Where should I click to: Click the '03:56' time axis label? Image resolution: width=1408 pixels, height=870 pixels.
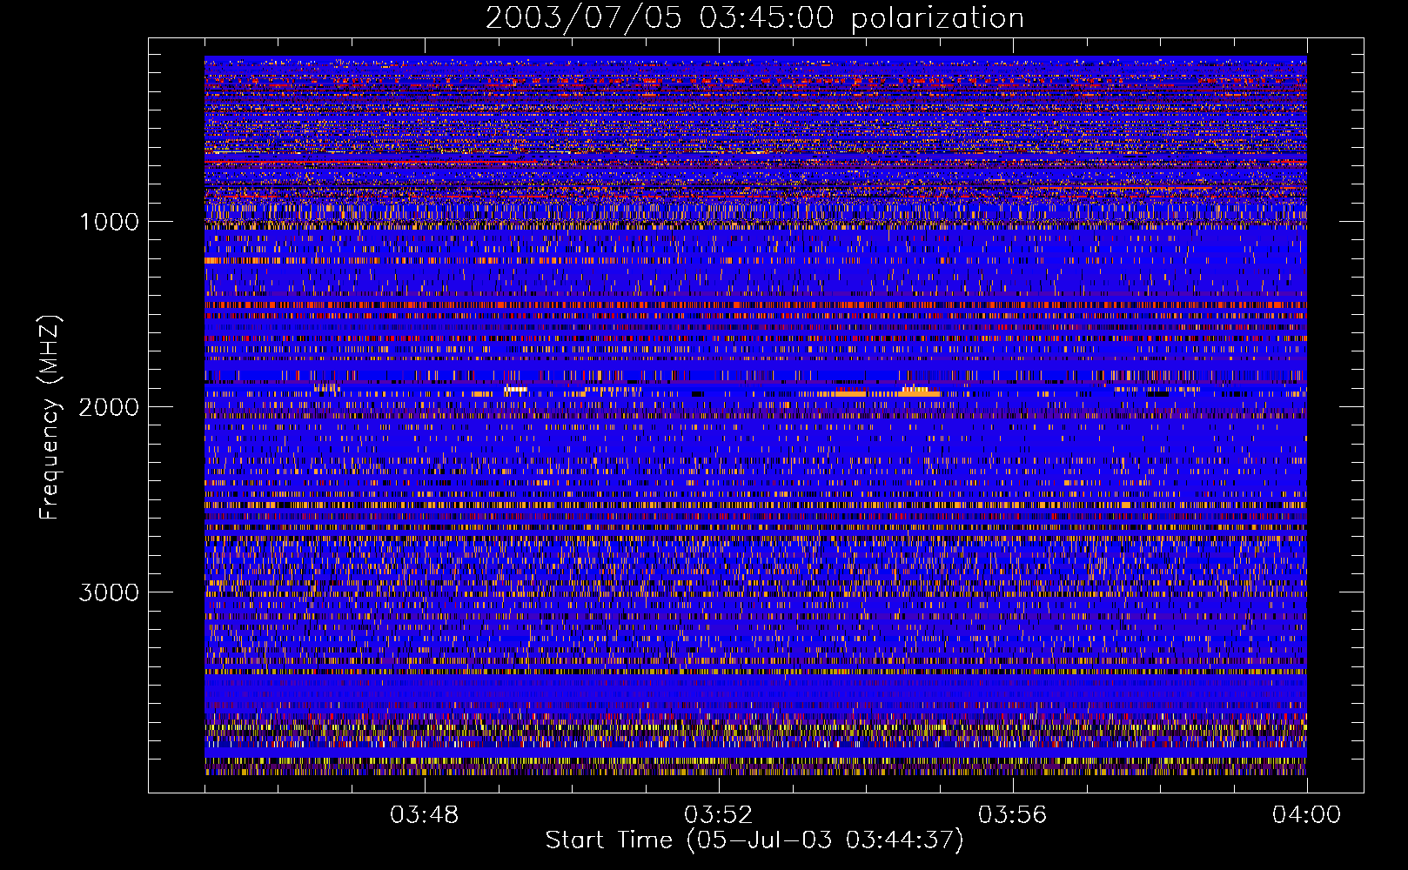click(1012, 815)
